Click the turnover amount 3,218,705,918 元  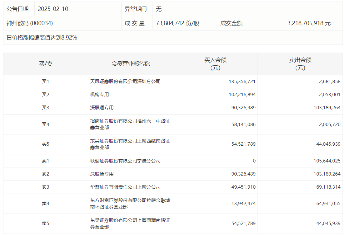tap(309, 23)
